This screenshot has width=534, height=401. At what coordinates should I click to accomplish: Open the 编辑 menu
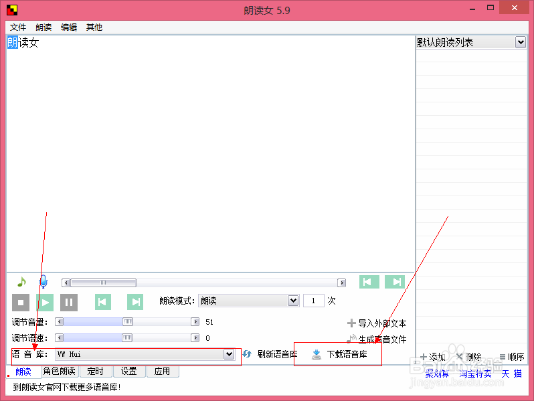click(69, 27)
